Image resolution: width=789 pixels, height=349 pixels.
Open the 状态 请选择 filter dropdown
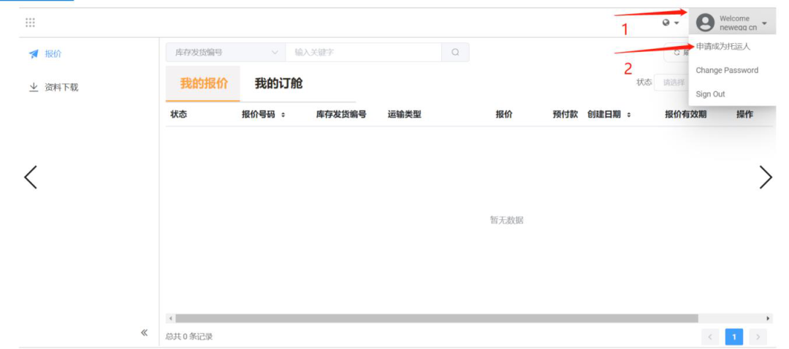click(x=671, y=83)
